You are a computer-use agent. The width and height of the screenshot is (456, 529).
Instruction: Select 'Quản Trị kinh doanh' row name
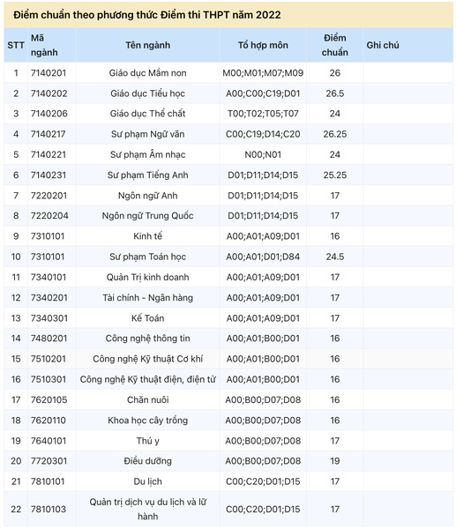(x=148, y=278)
